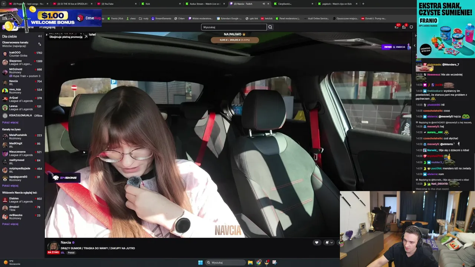Open IzakOOO channel in sidebar
475x267 pixels.
(22, 54)
